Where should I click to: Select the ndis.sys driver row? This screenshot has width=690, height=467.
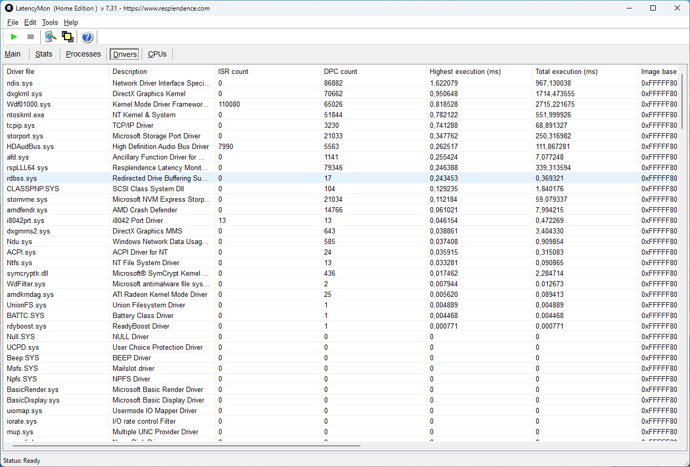20,83
